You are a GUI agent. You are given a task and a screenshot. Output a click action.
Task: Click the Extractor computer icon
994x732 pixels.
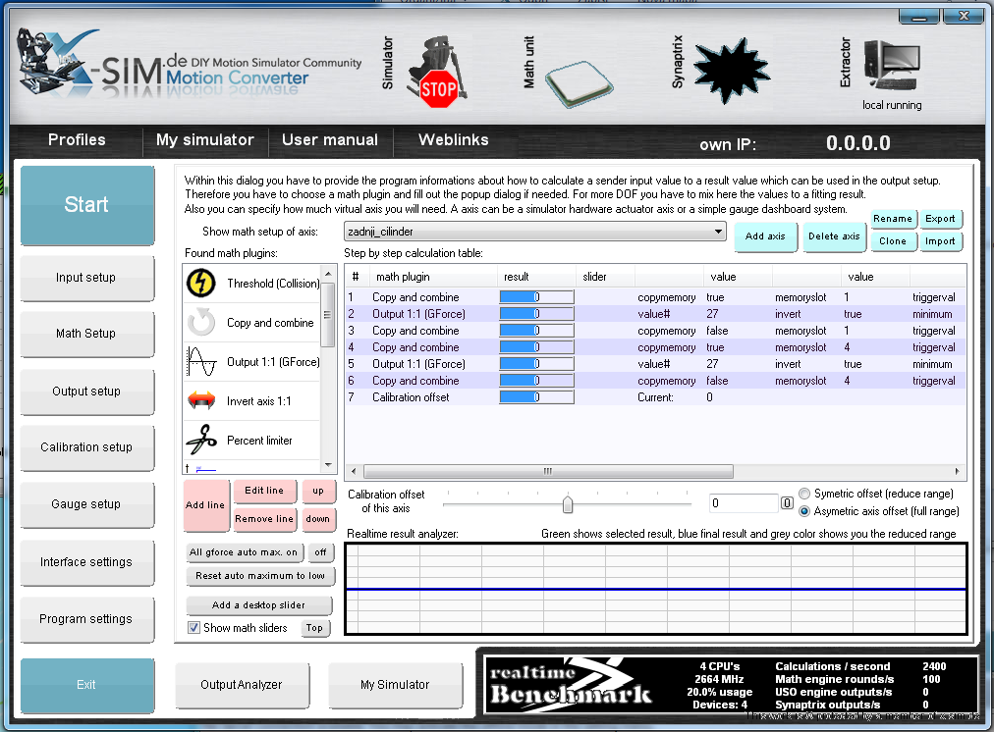(891, 67)
